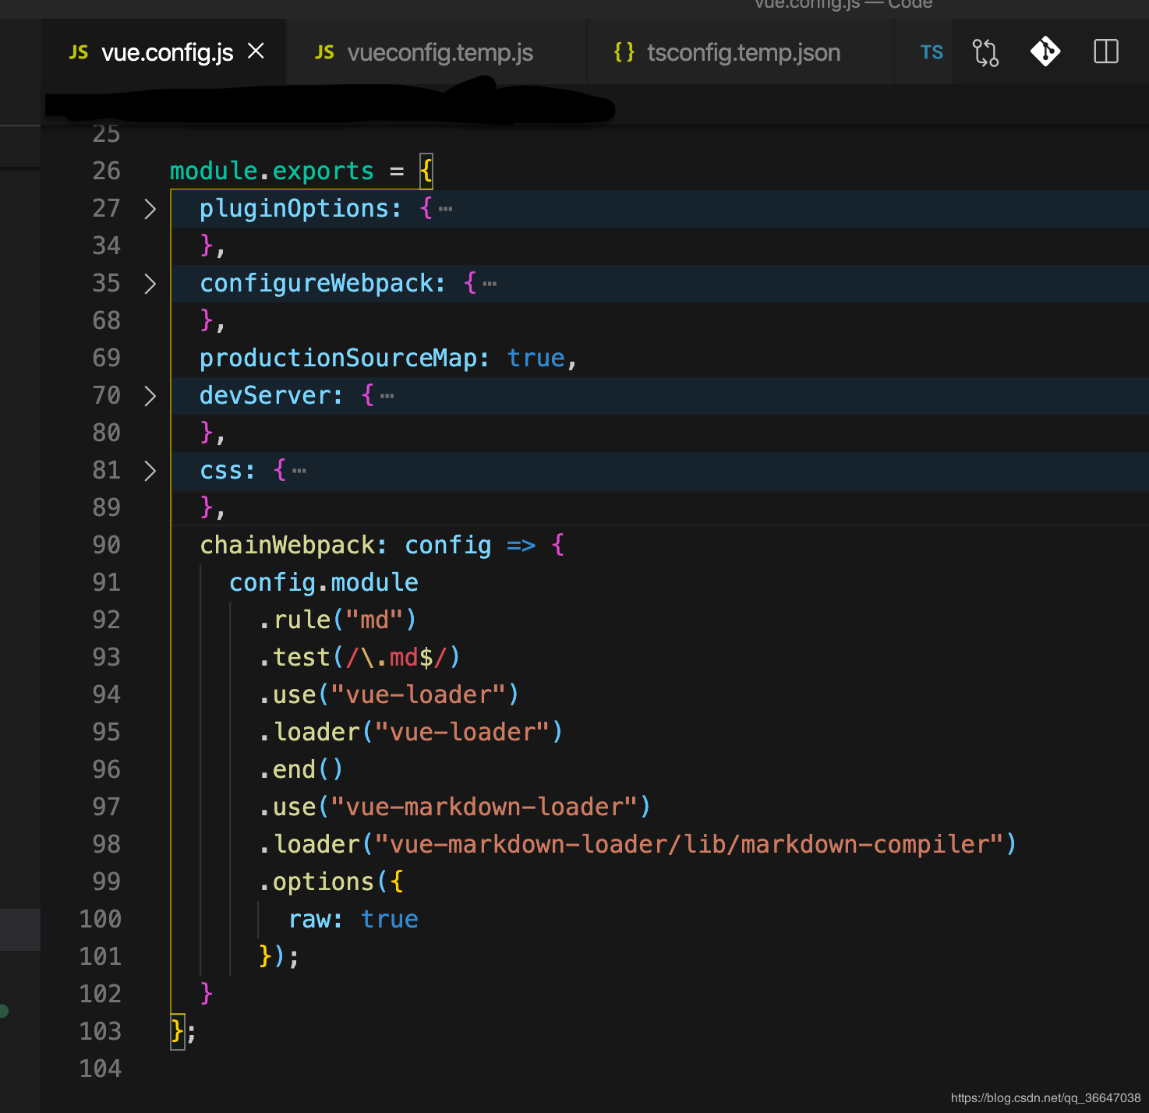Click the opening brace after module.exports
The height and width of the screenshot is (1113, 1149).
(426, 171)
